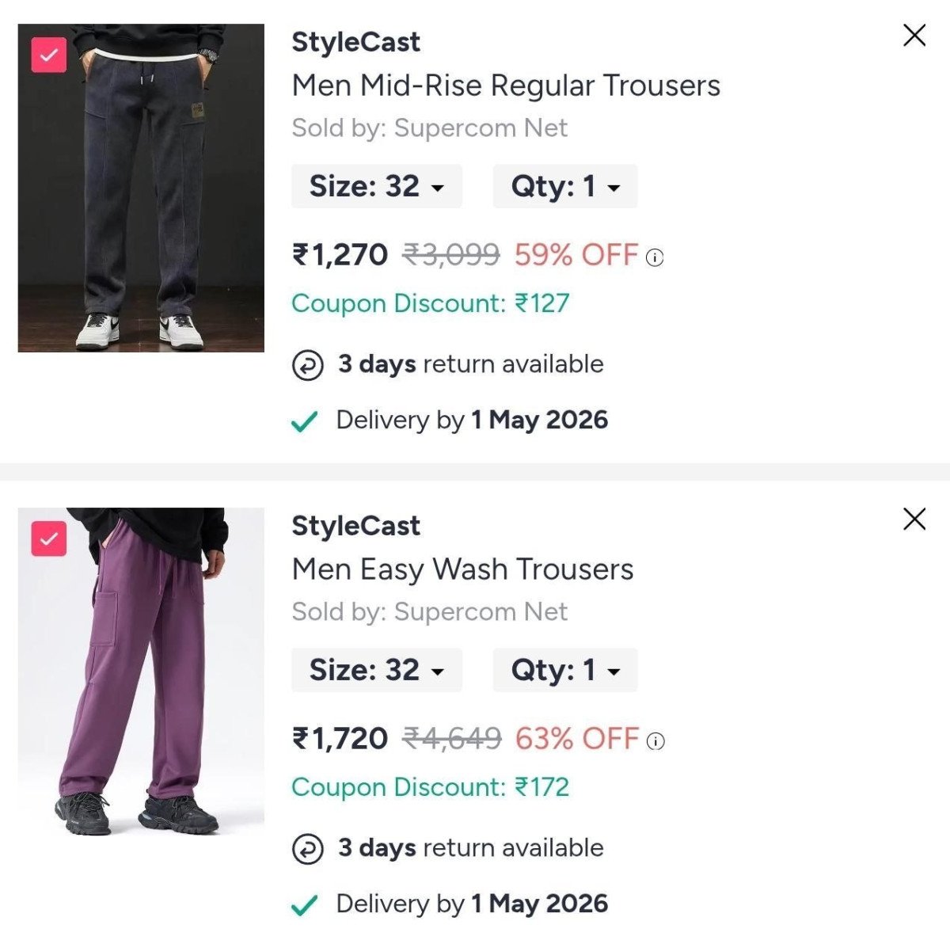Open the Size dropdown for Mid-Rise Trousers
The height and width of the screenshot is (940, 950).
point(375,186)
